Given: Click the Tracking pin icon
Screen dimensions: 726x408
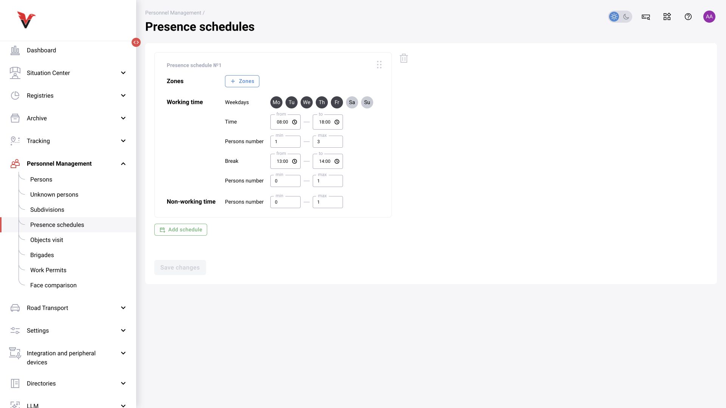Looking at the screenshot, I should click(x=15, y=141).
